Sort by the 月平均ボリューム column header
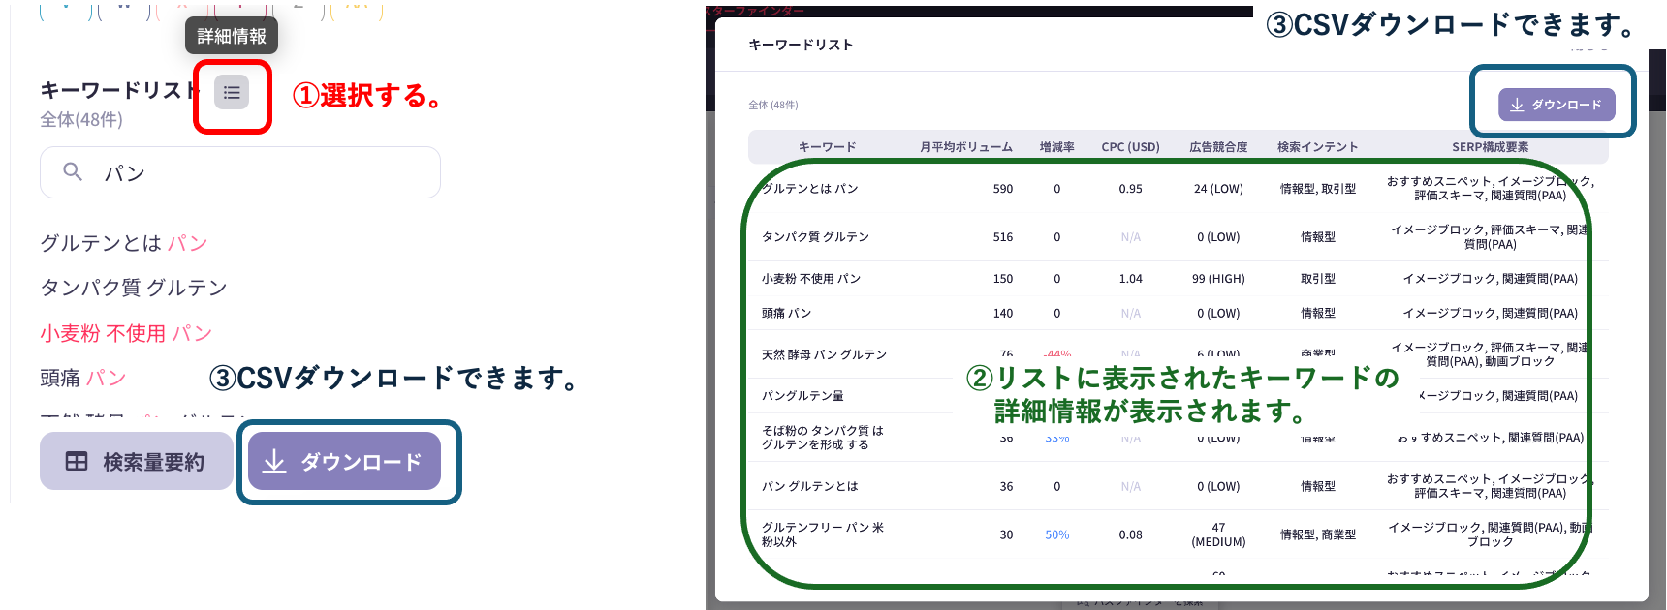Screen dimensions: 1667x610 tap(965, 147)
